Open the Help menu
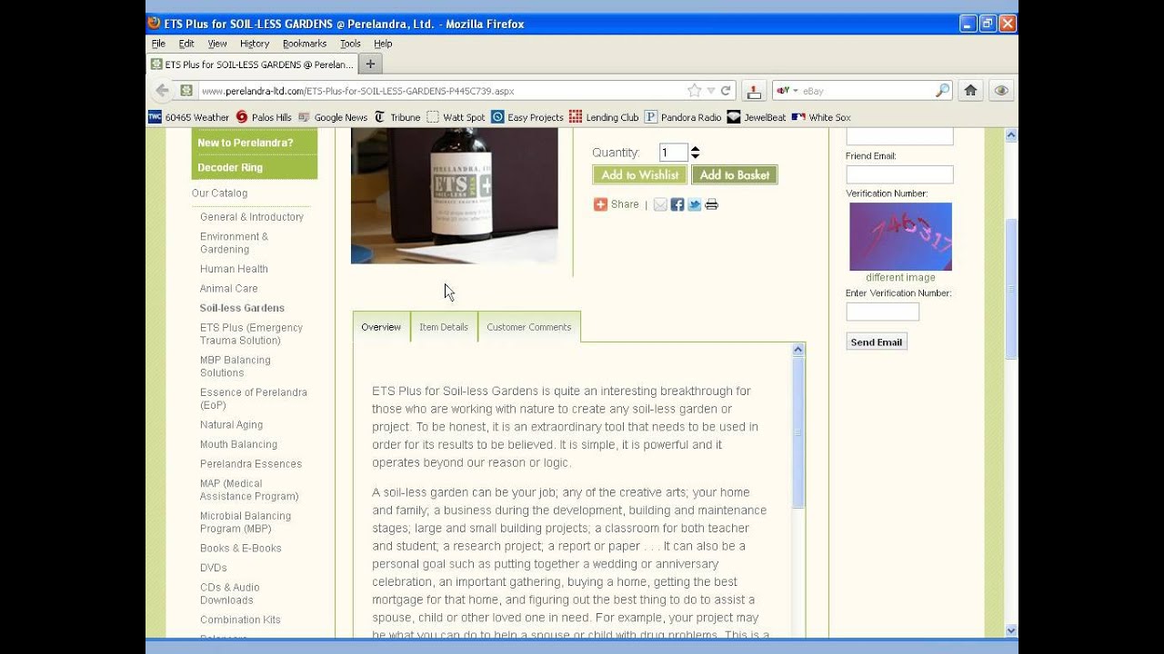Screen dimensions: 1164x654 pyautogui.click(x=383, y=44)
